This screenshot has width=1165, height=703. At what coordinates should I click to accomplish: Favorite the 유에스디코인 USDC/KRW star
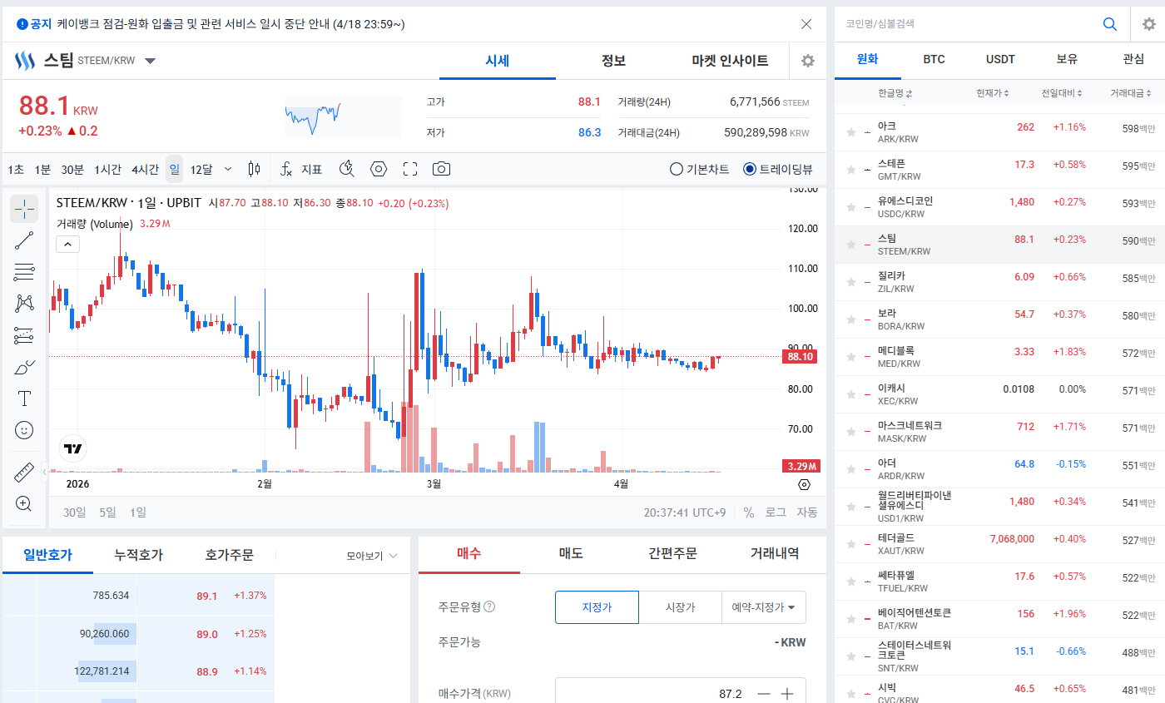tap(850, 207)
